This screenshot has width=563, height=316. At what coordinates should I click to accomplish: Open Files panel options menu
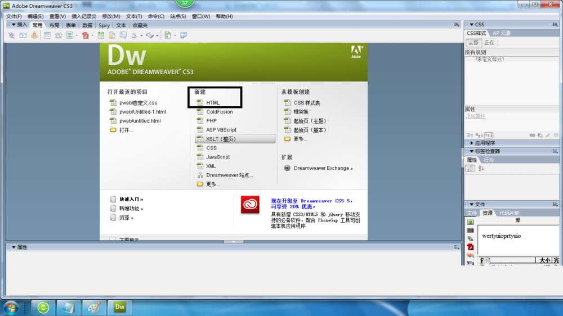click(555, 205)
